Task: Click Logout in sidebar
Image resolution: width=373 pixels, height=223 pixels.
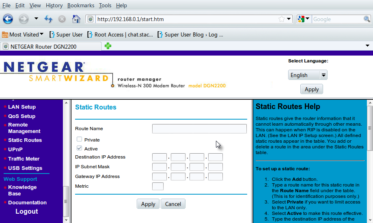Action: 27,212
